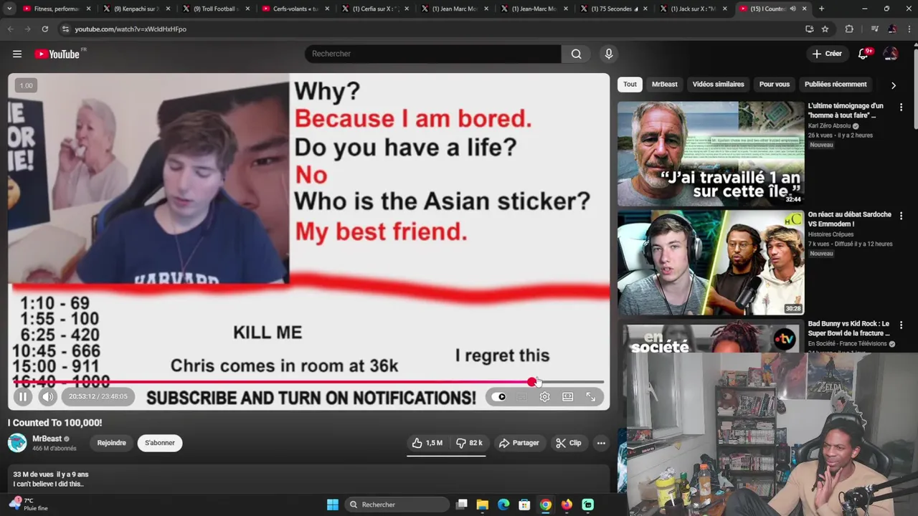This screenshot has width=918, height=516.
Task: Click the Créer button
Action: point(827,54)
